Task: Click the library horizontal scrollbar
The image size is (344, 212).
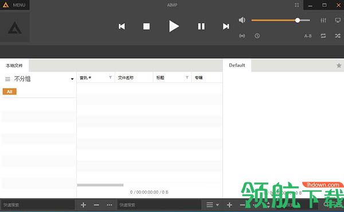Action: pos(100,185)
